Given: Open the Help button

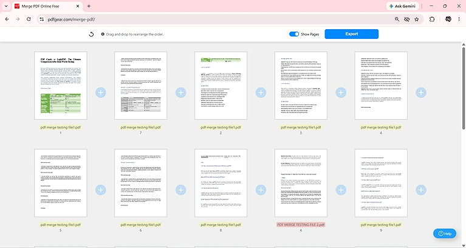Looking at the screenshot, I should 445,233.
